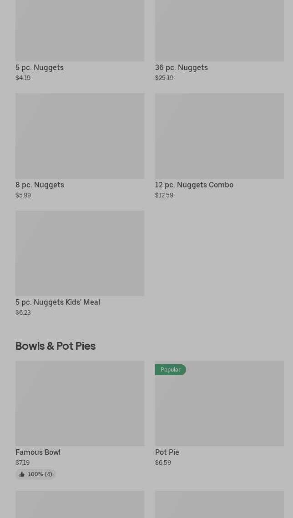Click the 36 pc. Nuggets image

click(x=219, y=30)
